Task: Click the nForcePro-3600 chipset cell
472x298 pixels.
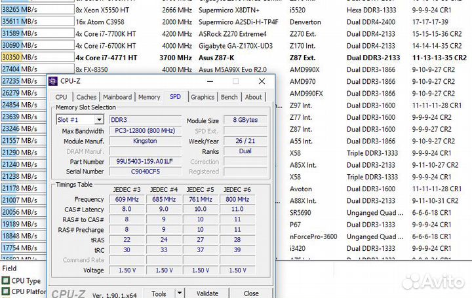Action: (313, 236)
